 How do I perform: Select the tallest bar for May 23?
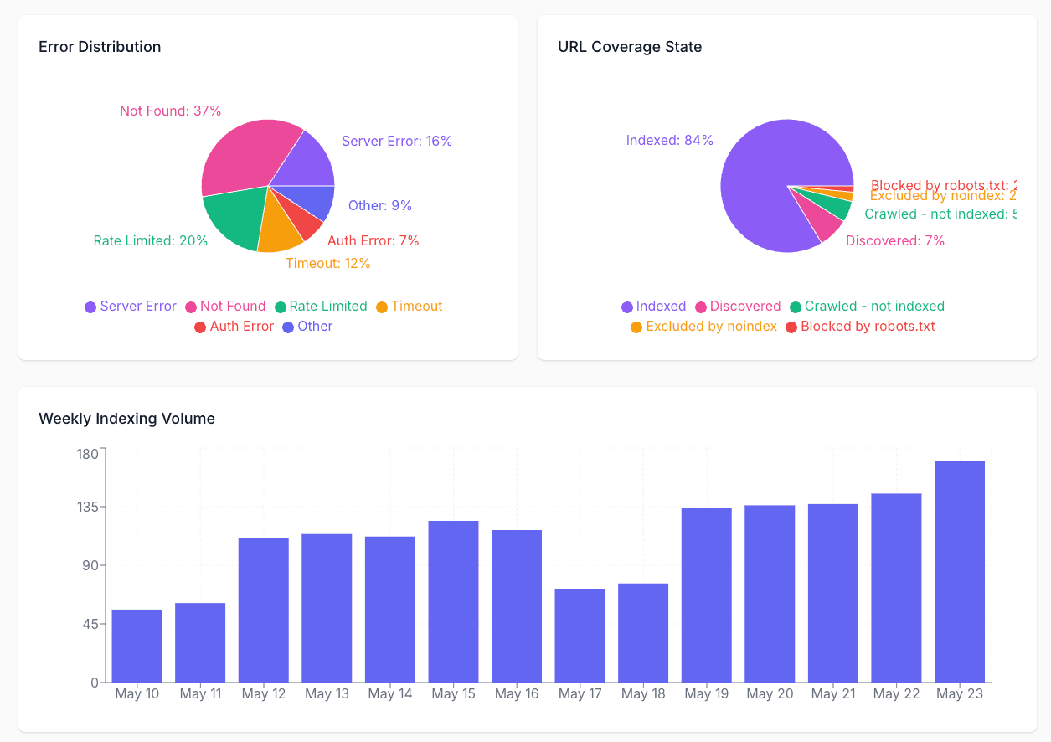pyautogui.click(x=960, y=569)
